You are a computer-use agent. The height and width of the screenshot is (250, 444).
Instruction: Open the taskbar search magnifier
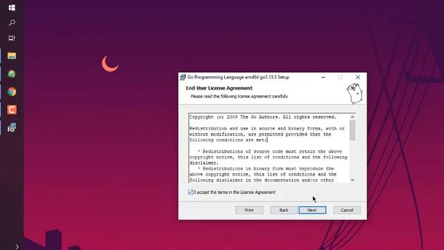(x=12, y=23)
